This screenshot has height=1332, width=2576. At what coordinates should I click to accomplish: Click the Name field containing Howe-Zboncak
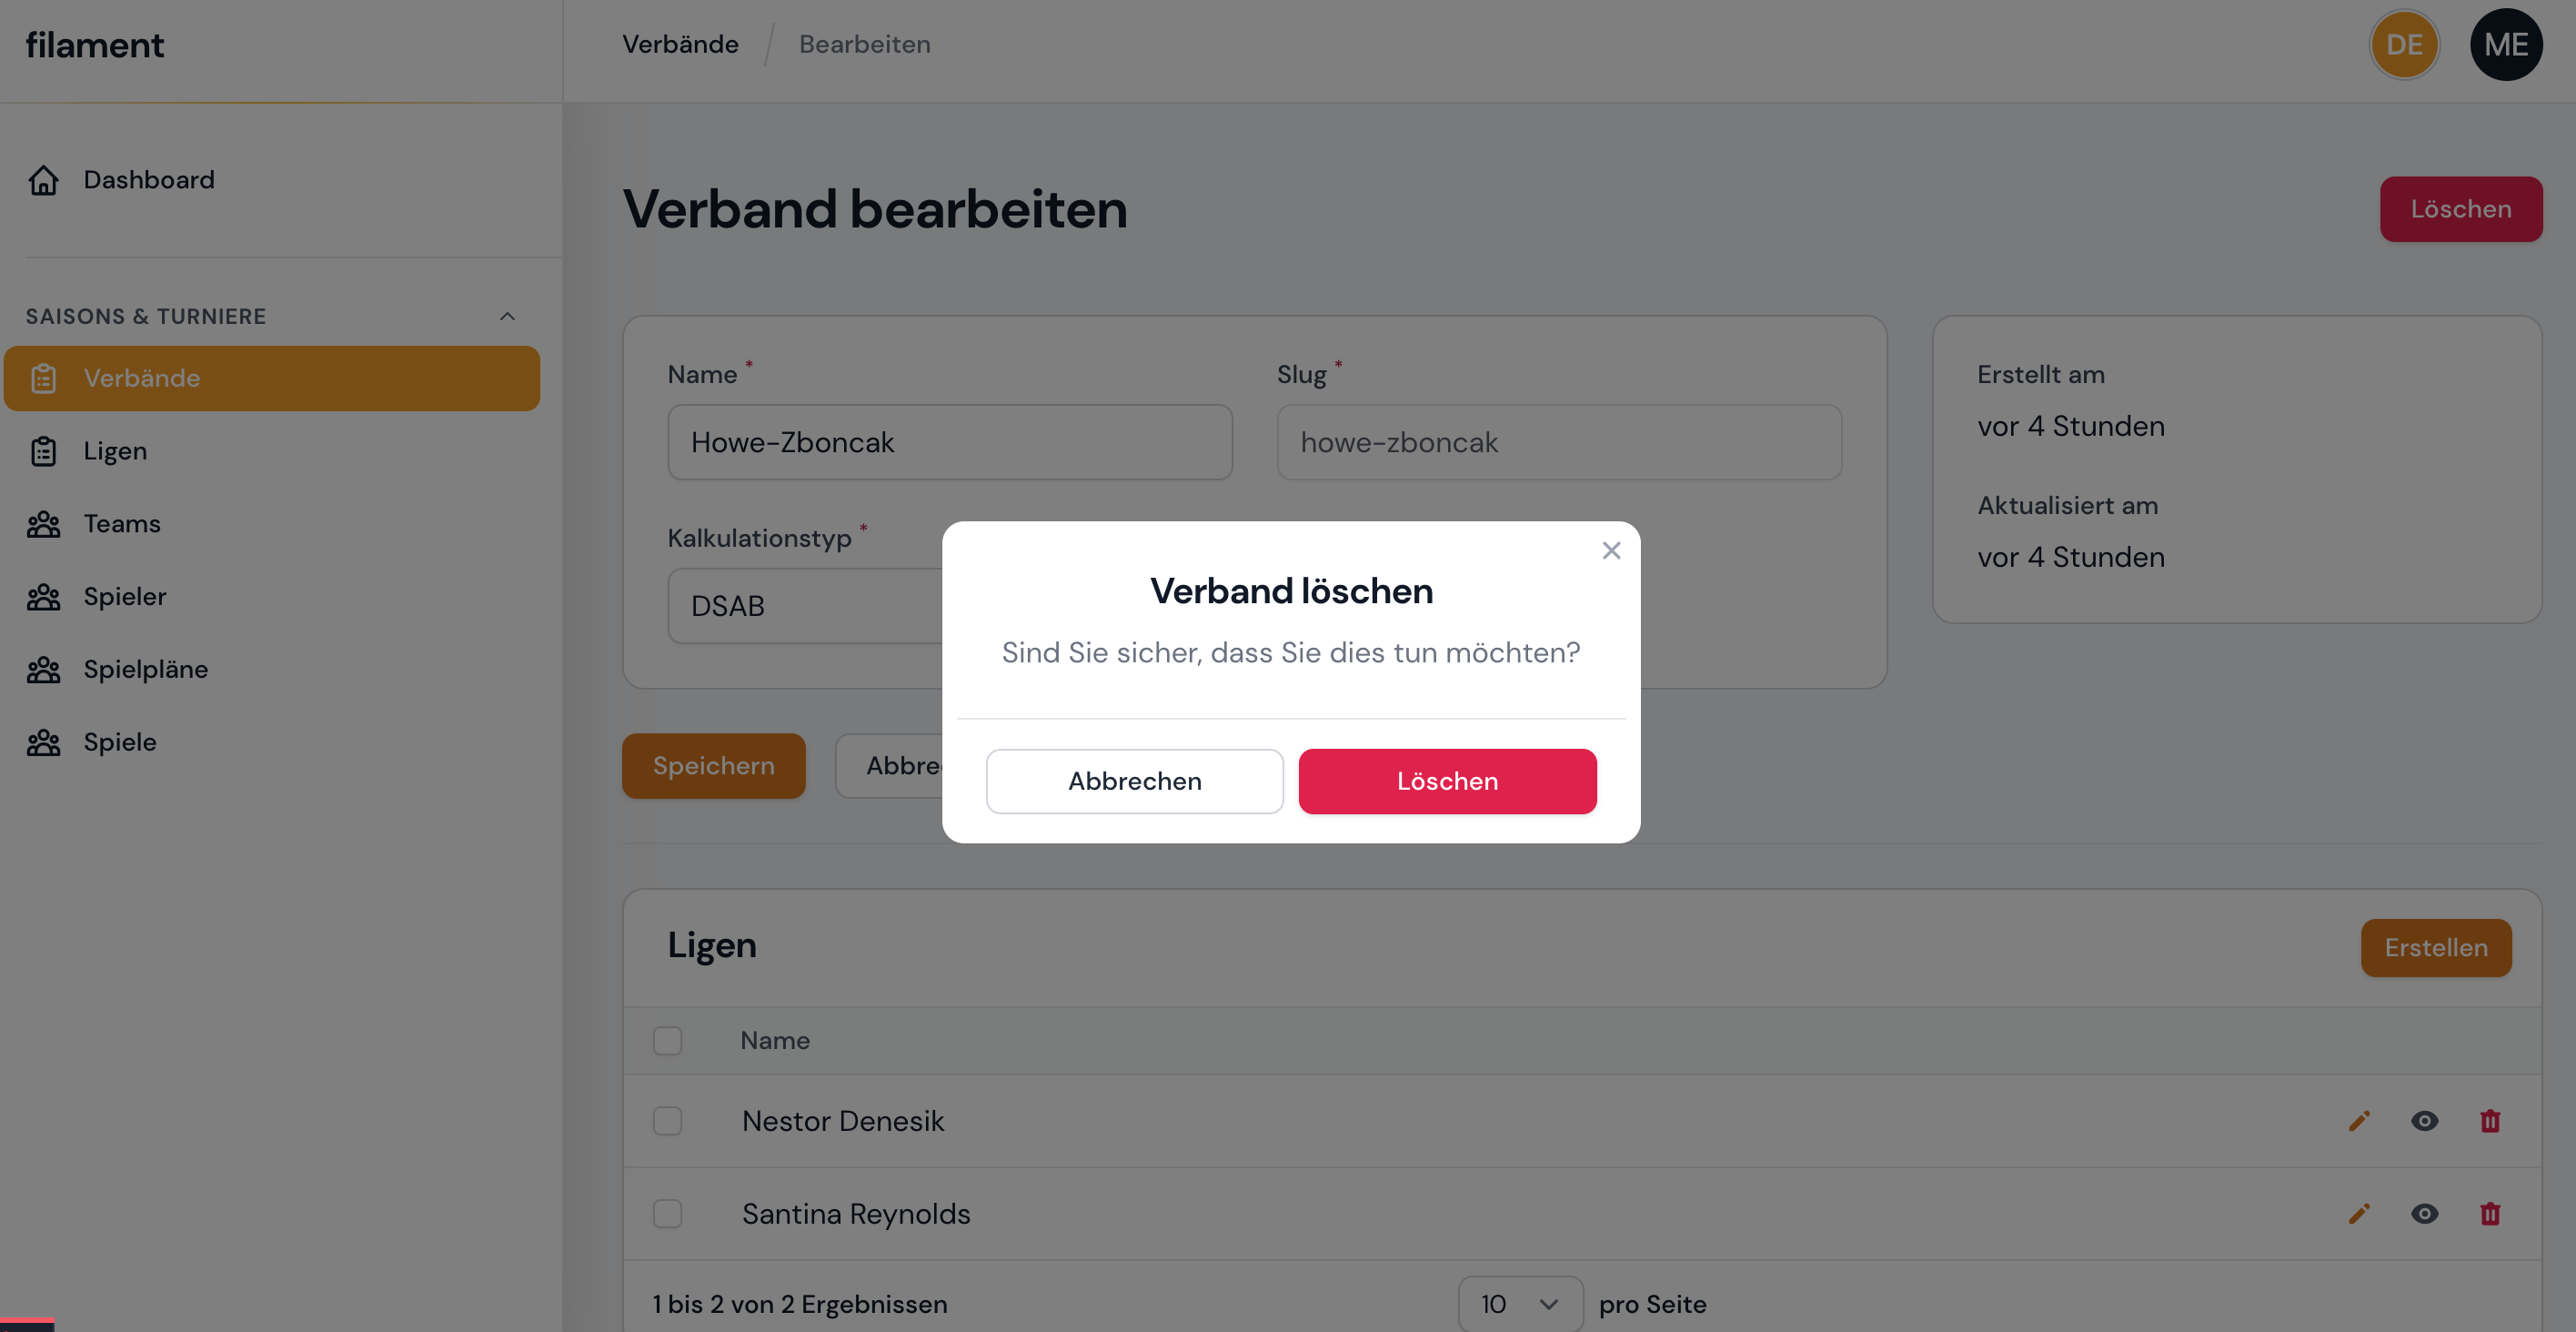949,442
